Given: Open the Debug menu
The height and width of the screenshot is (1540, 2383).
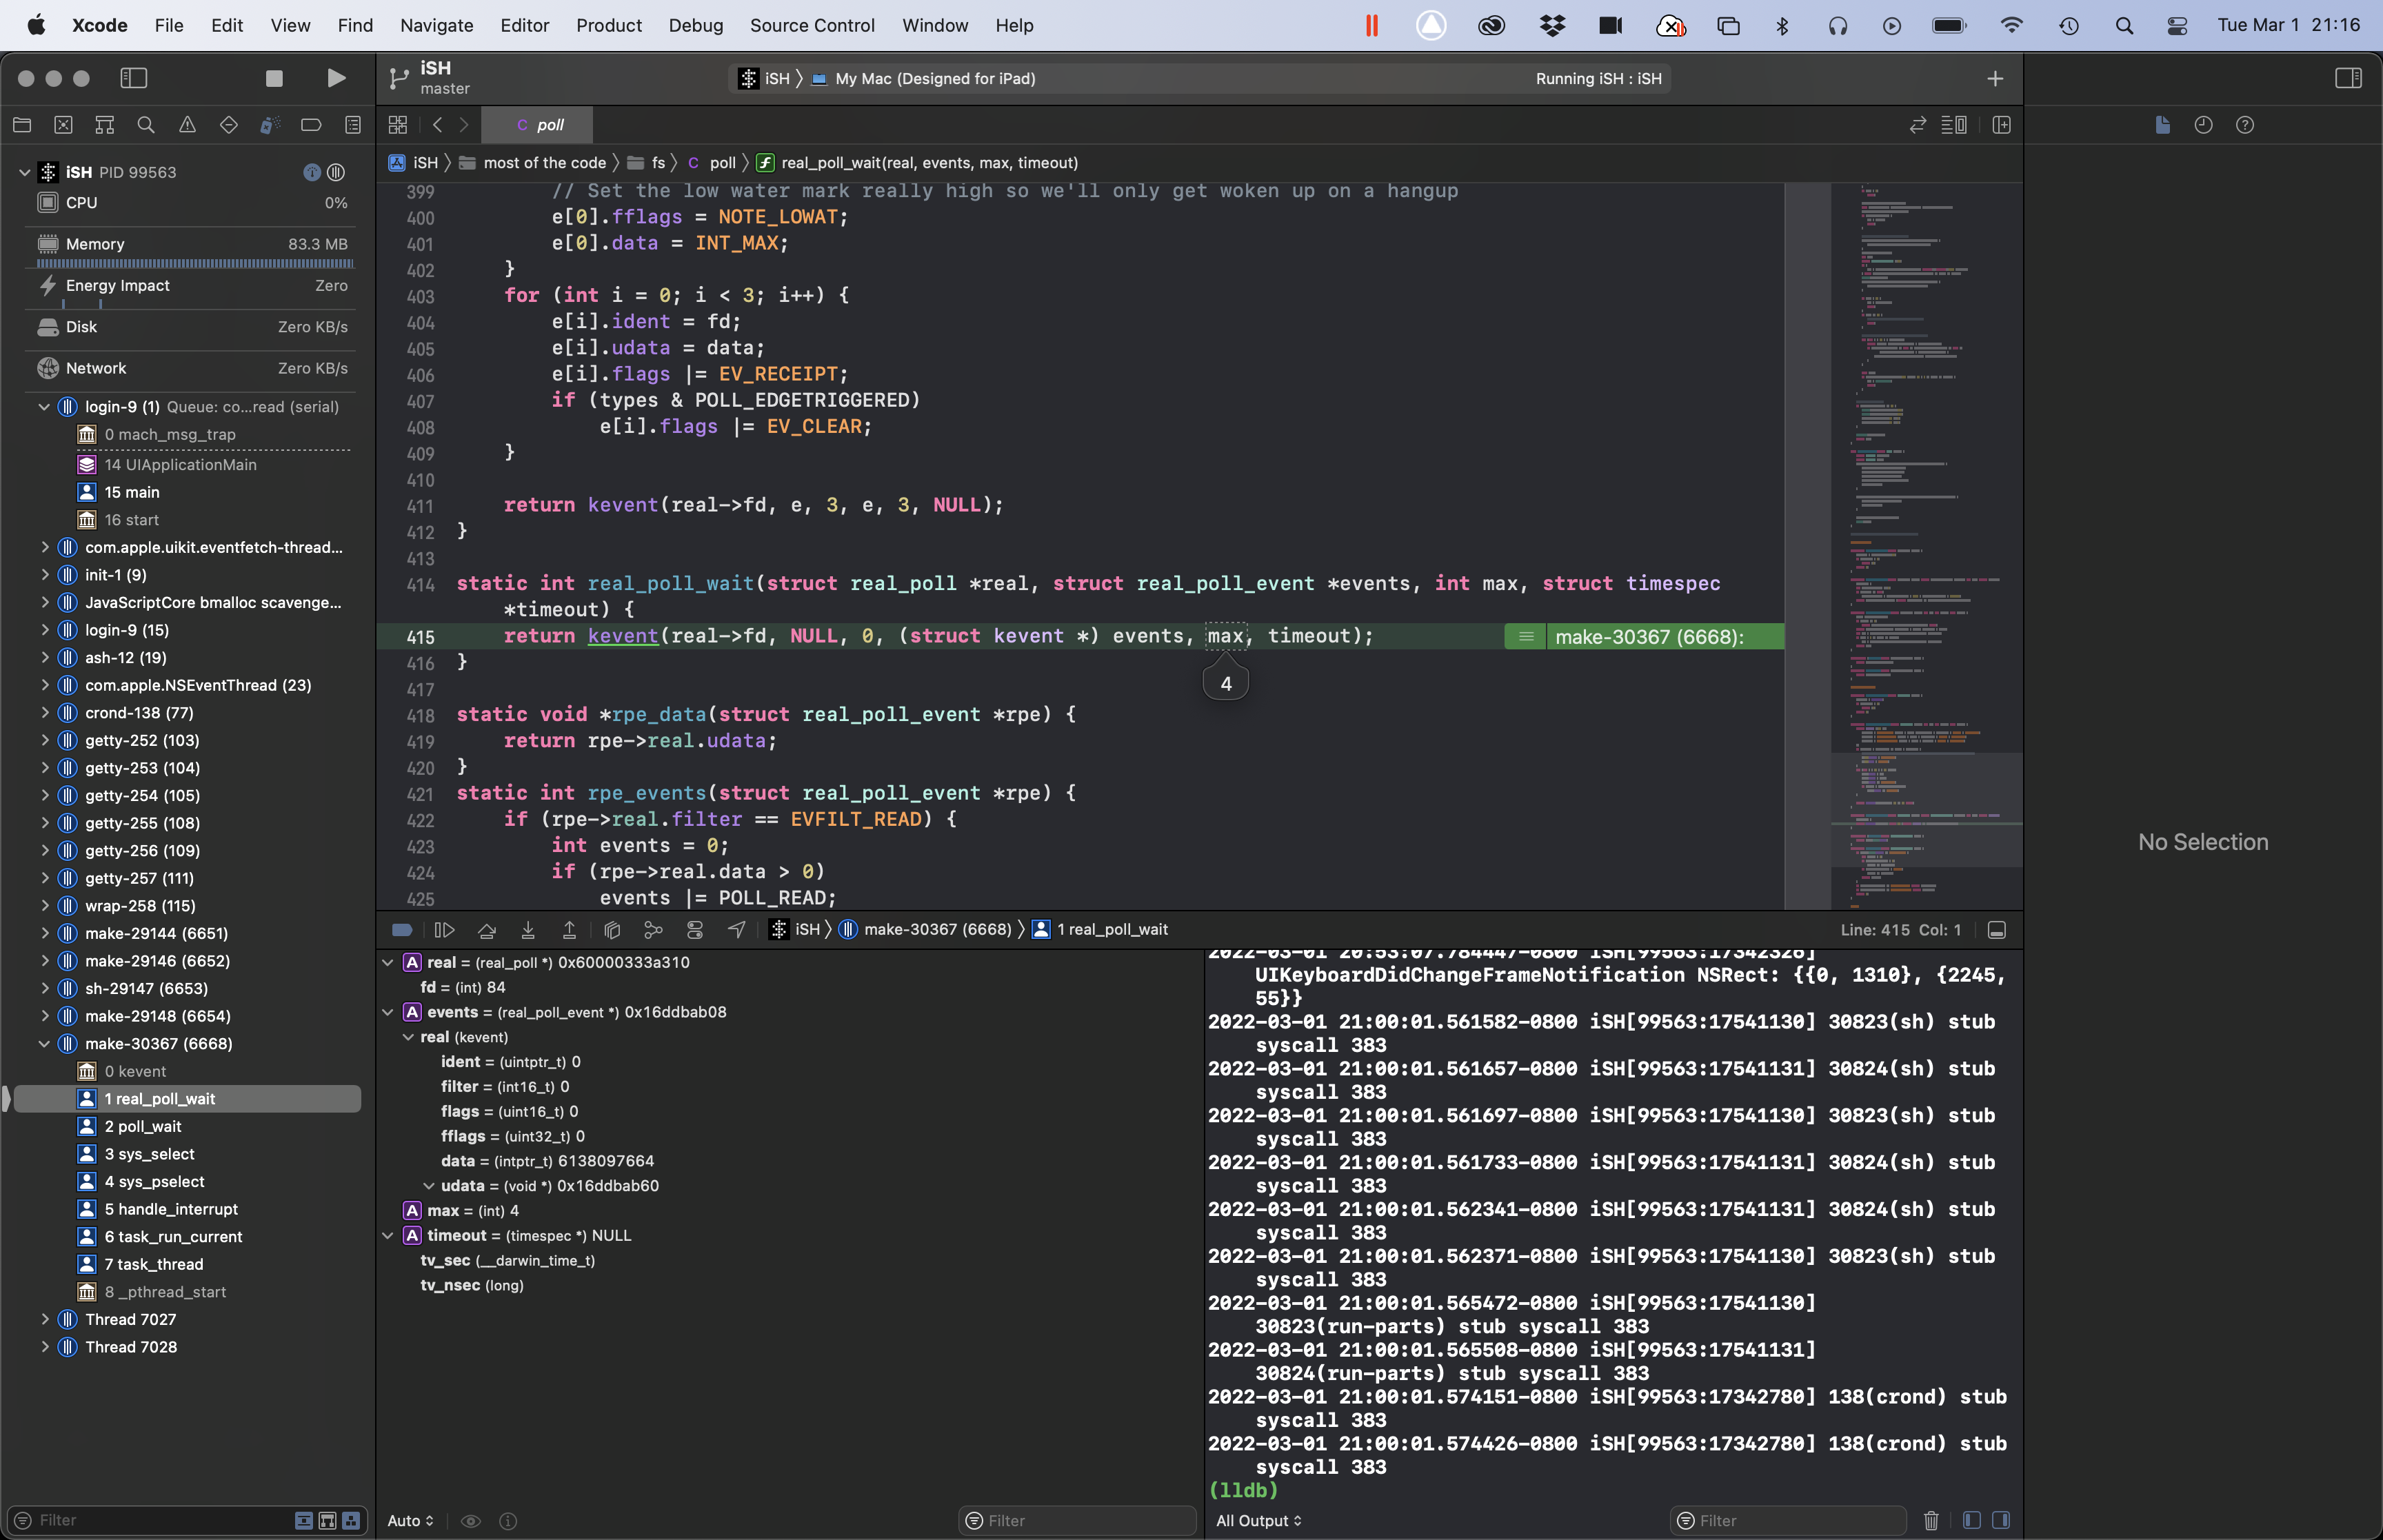Looking at the screenshot, I should 696,25.
